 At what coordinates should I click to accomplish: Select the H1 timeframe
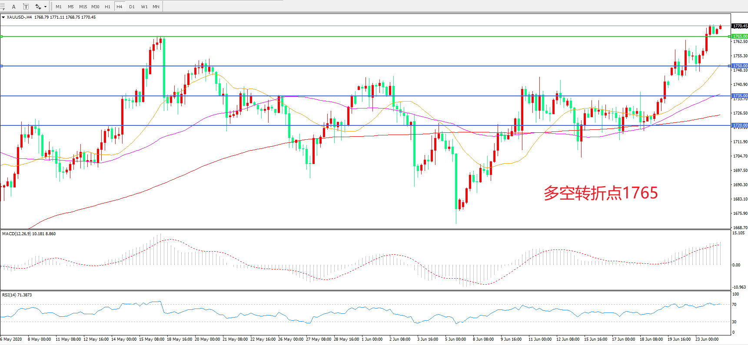(x=107, y=7)
